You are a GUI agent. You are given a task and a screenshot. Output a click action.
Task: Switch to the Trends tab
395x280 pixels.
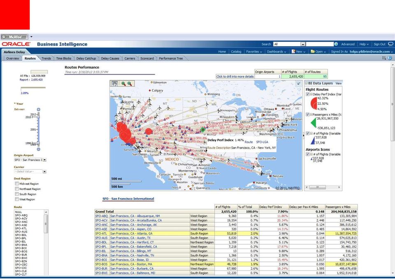tap(46, 58)
